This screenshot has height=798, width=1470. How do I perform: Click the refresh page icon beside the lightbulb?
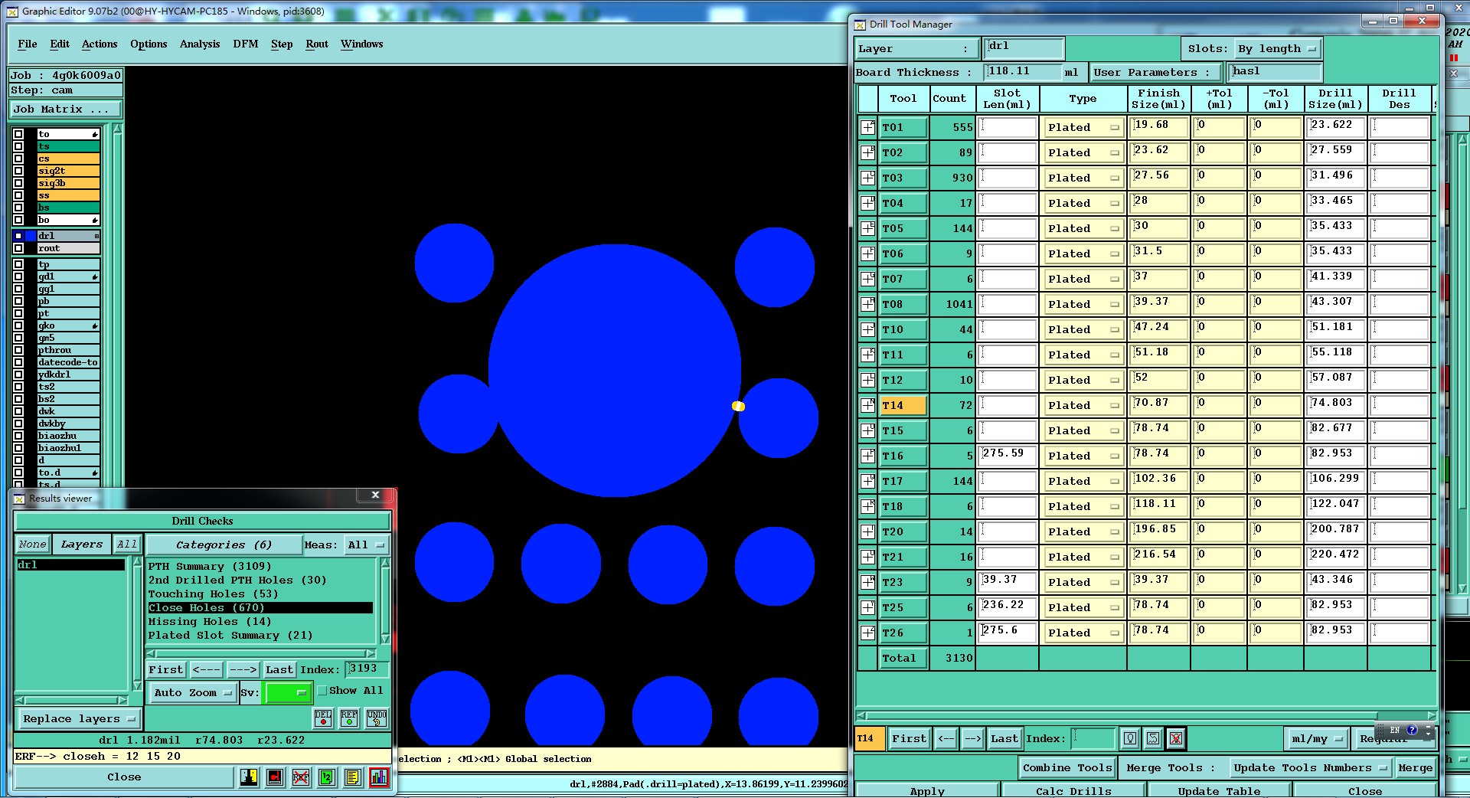(x=1153, y=738)
